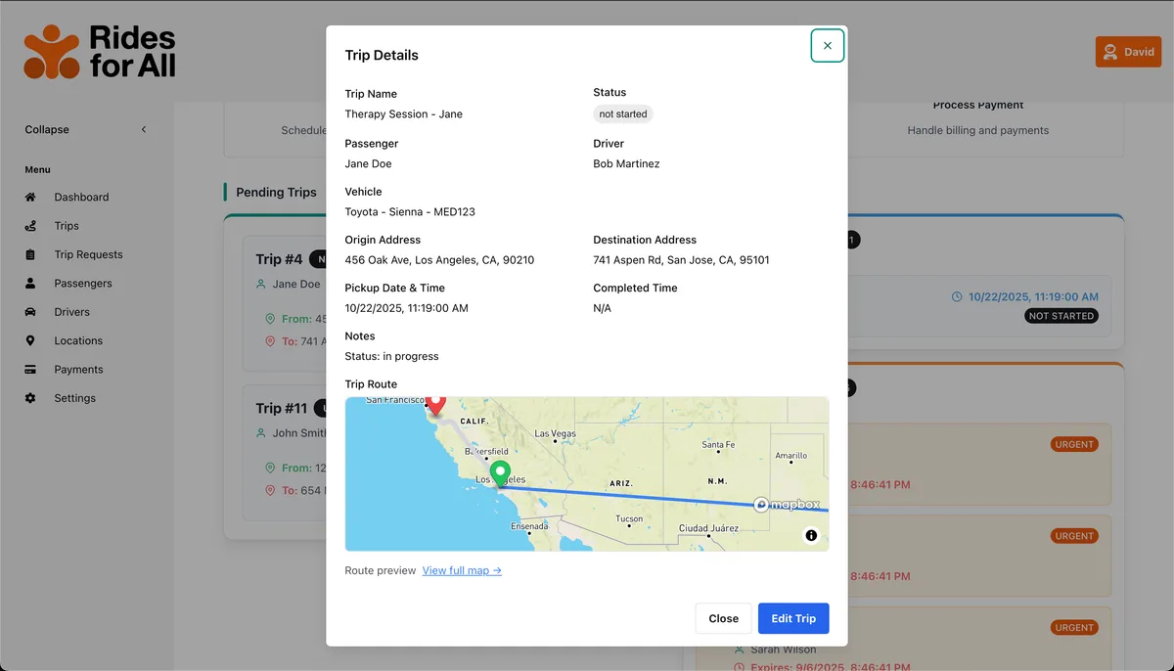Screen dimensions: 1174x671
Task: Click the Drivers car icon
Action: (30, 312)
